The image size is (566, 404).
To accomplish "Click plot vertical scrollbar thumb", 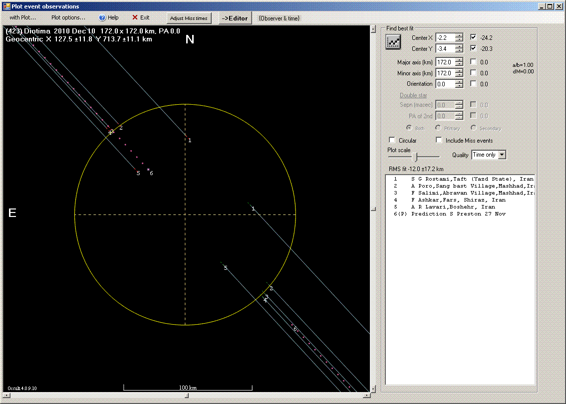I will coord(373,209).
